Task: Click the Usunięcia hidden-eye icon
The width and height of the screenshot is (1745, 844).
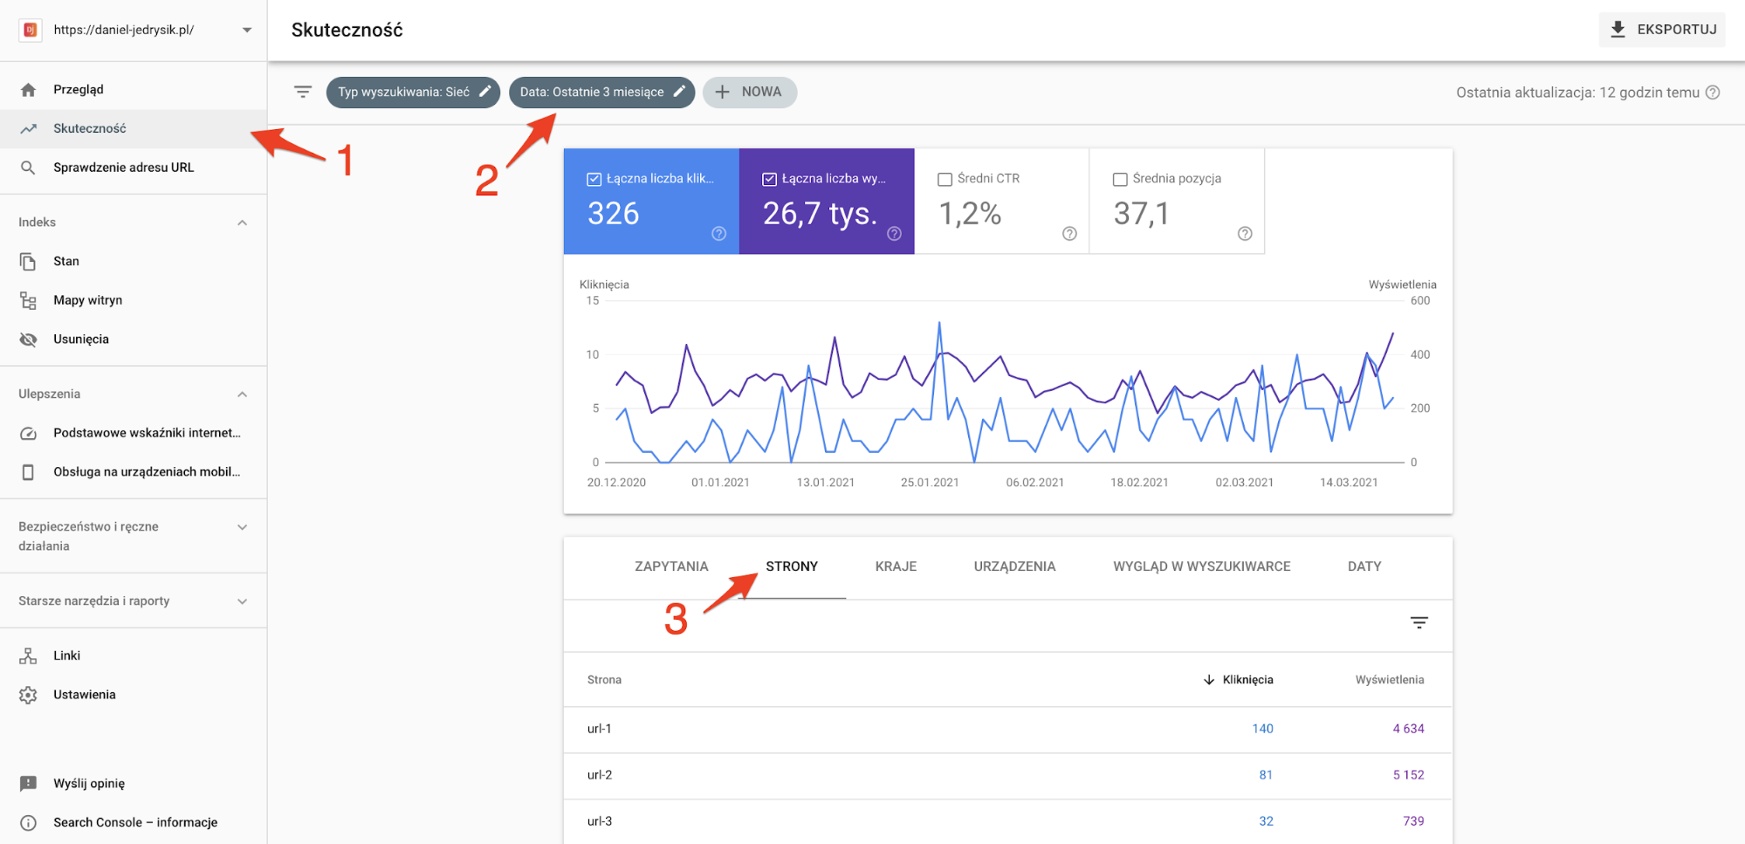Action: tap(28, 340)
